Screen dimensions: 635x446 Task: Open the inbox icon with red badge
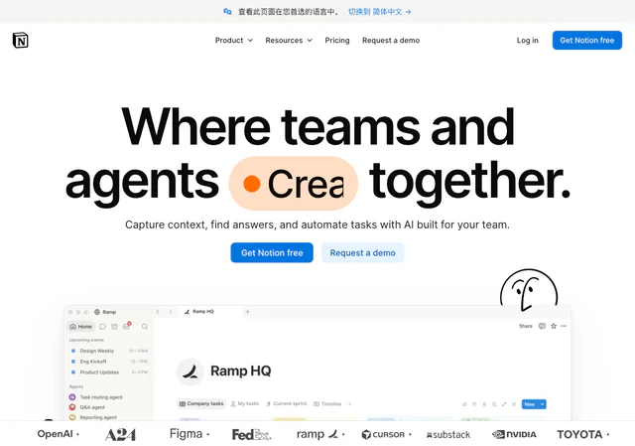[127, 326]
